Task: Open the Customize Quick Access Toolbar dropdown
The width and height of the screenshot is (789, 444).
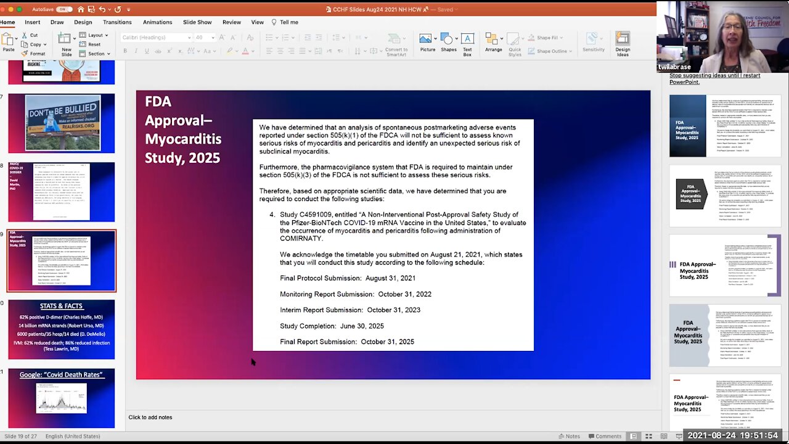Action: pyautogui.click(x=129, y=9)
